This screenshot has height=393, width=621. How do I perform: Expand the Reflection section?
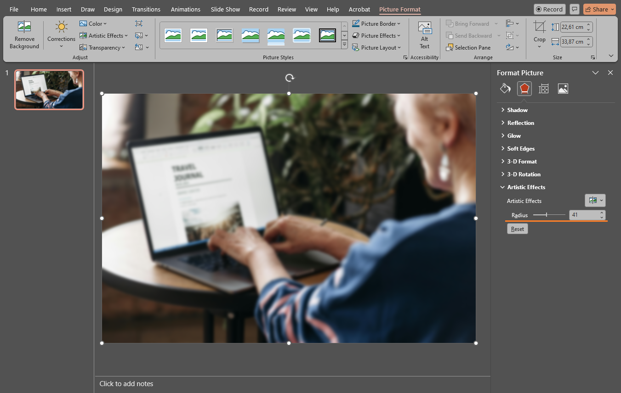coord(517,123)
